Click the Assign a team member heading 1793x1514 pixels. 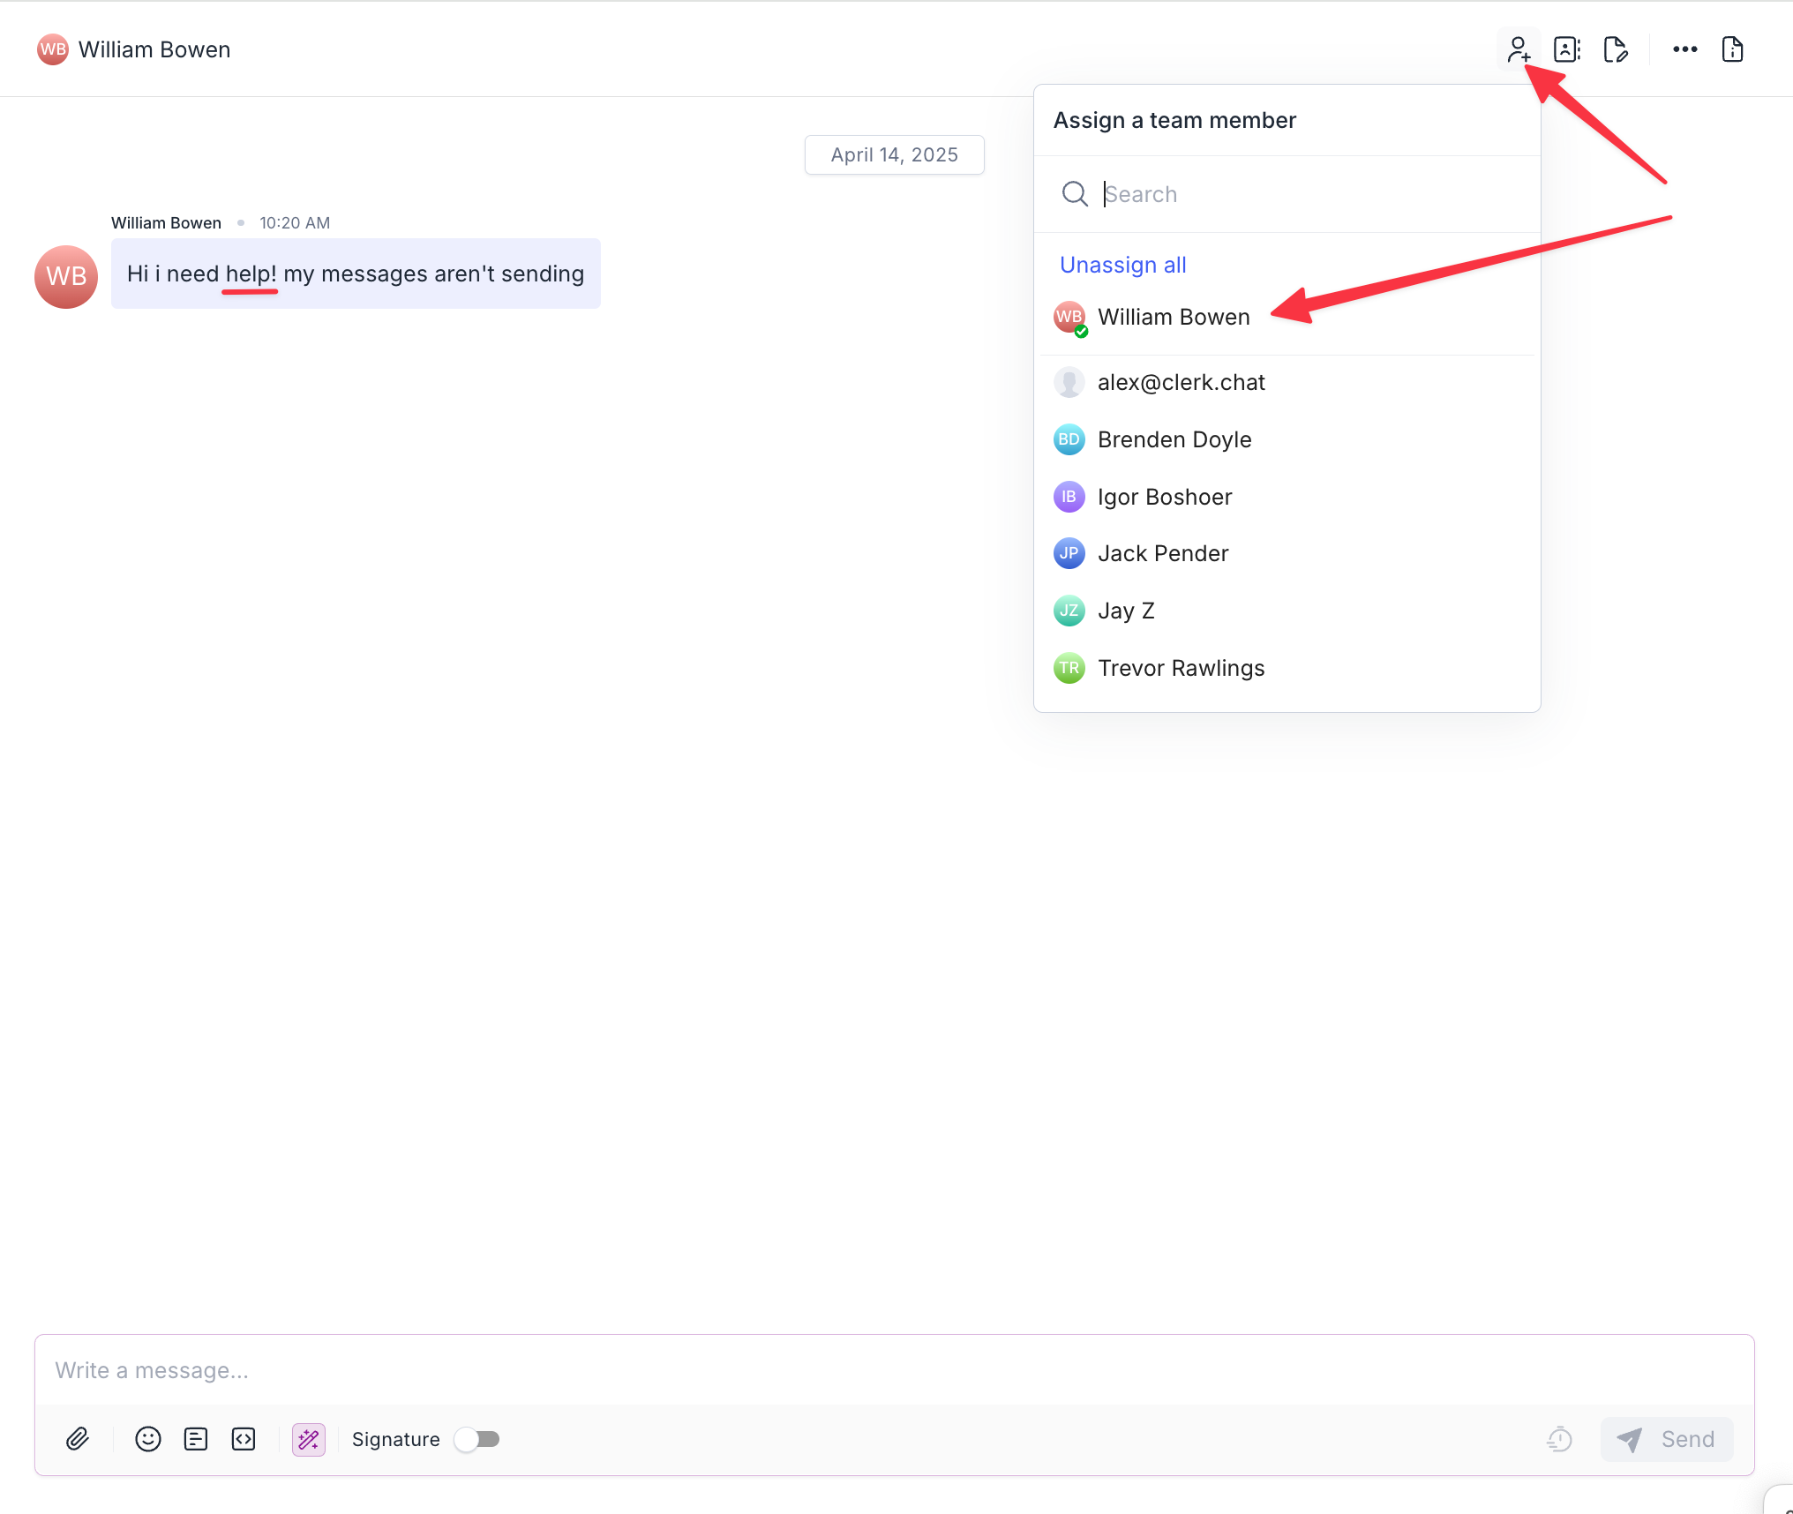1174,120
